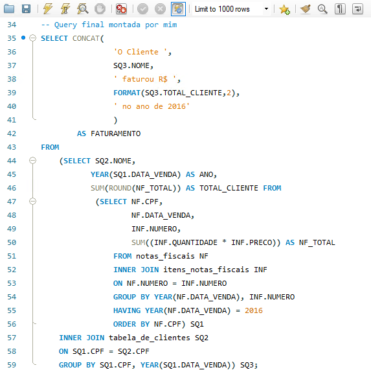Stop query execution hand icon

[x=100, y=9]
